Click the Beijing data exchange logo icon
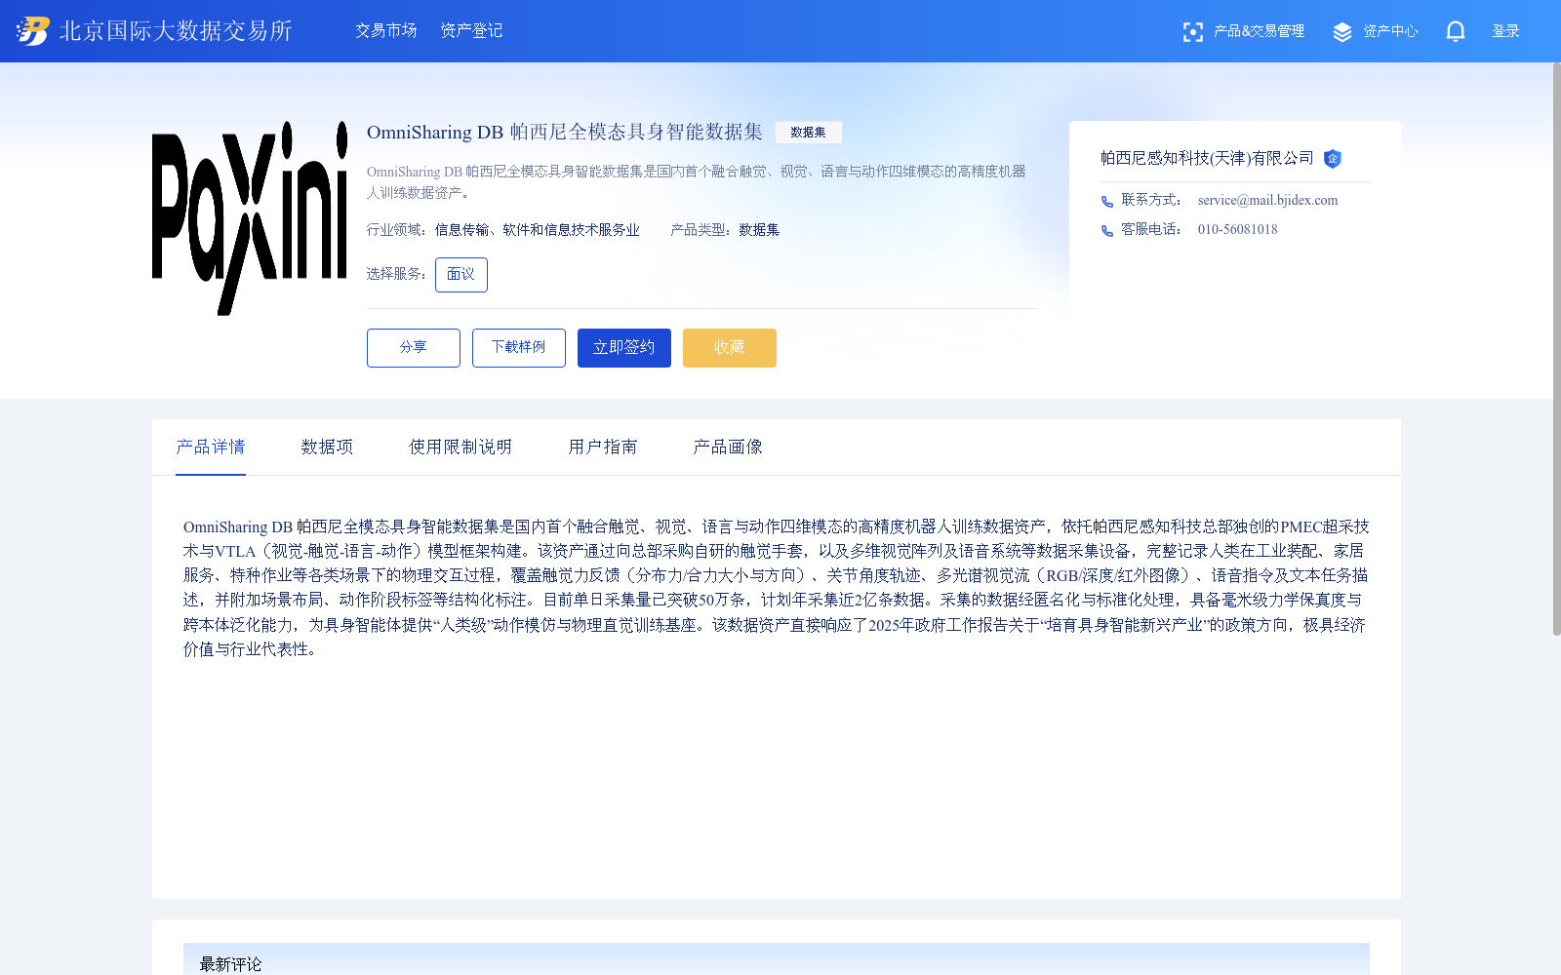Viewport: 1561px width, 975px height. click(32, 31)
